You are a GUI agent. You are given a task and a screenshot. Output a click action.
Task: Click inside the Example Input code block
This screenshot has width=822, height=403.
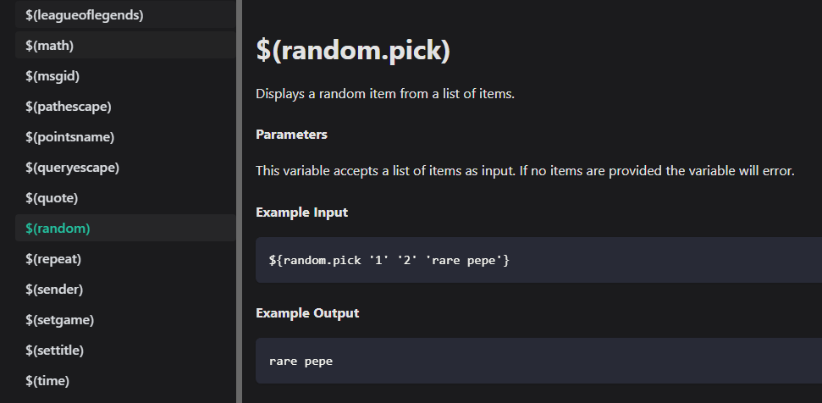[x=539, y=260]
